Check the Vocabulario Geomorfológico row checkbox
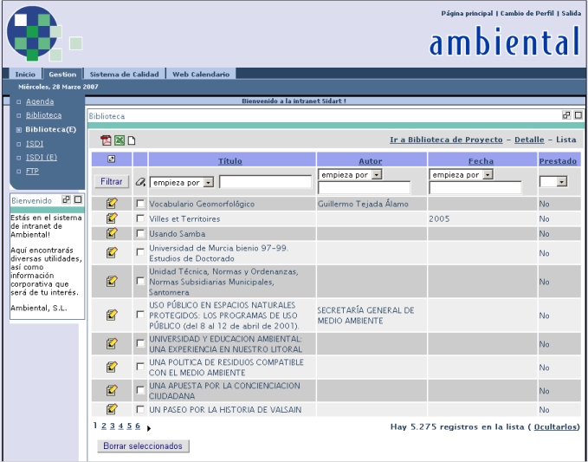Image resolution: width=588 pixels, height=462 pixels. 140,204
